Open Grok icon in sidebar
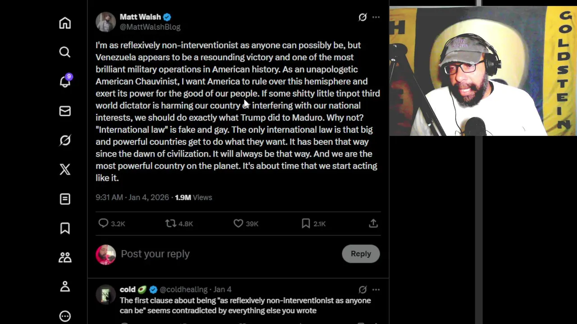Viewport: 577px width, 324px height. pos(65,140)
